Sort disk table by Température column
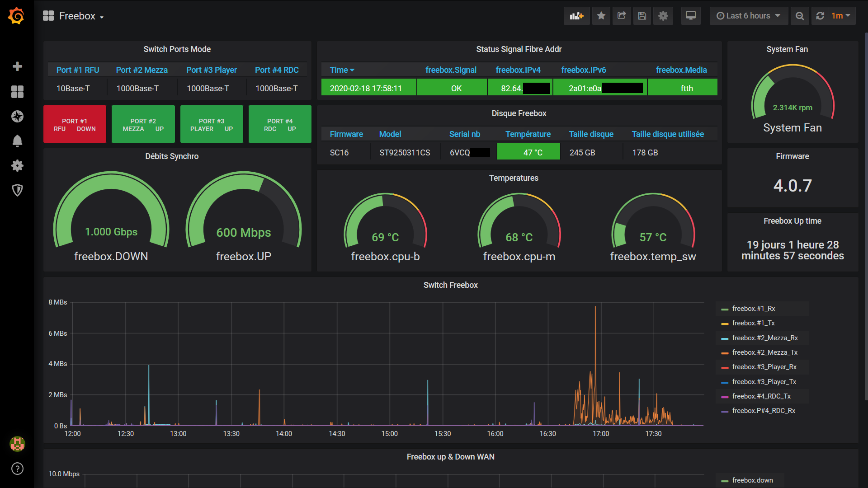 [528, 134]
